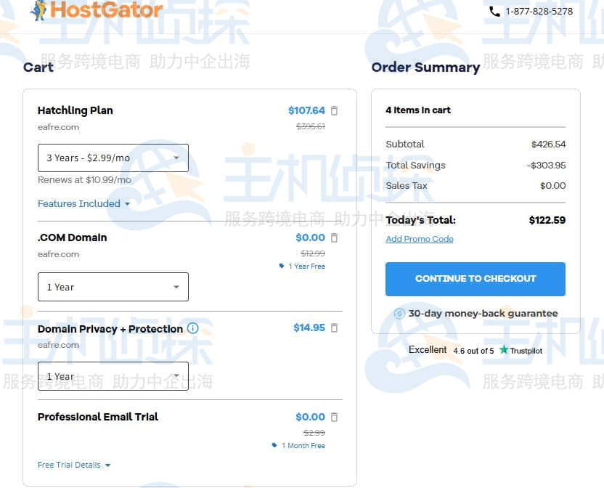This screenshot has width=604, height=488.
Task: Click Continue to Checkout
Action: tap(476, 279)
